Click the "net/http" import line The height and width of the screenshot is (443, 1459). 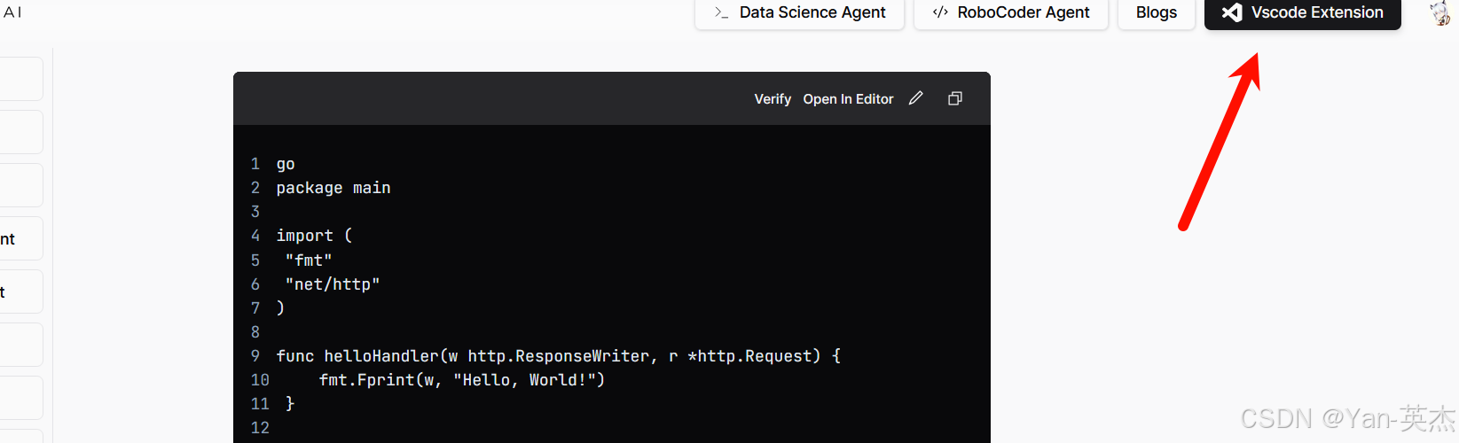pos(333,284)
